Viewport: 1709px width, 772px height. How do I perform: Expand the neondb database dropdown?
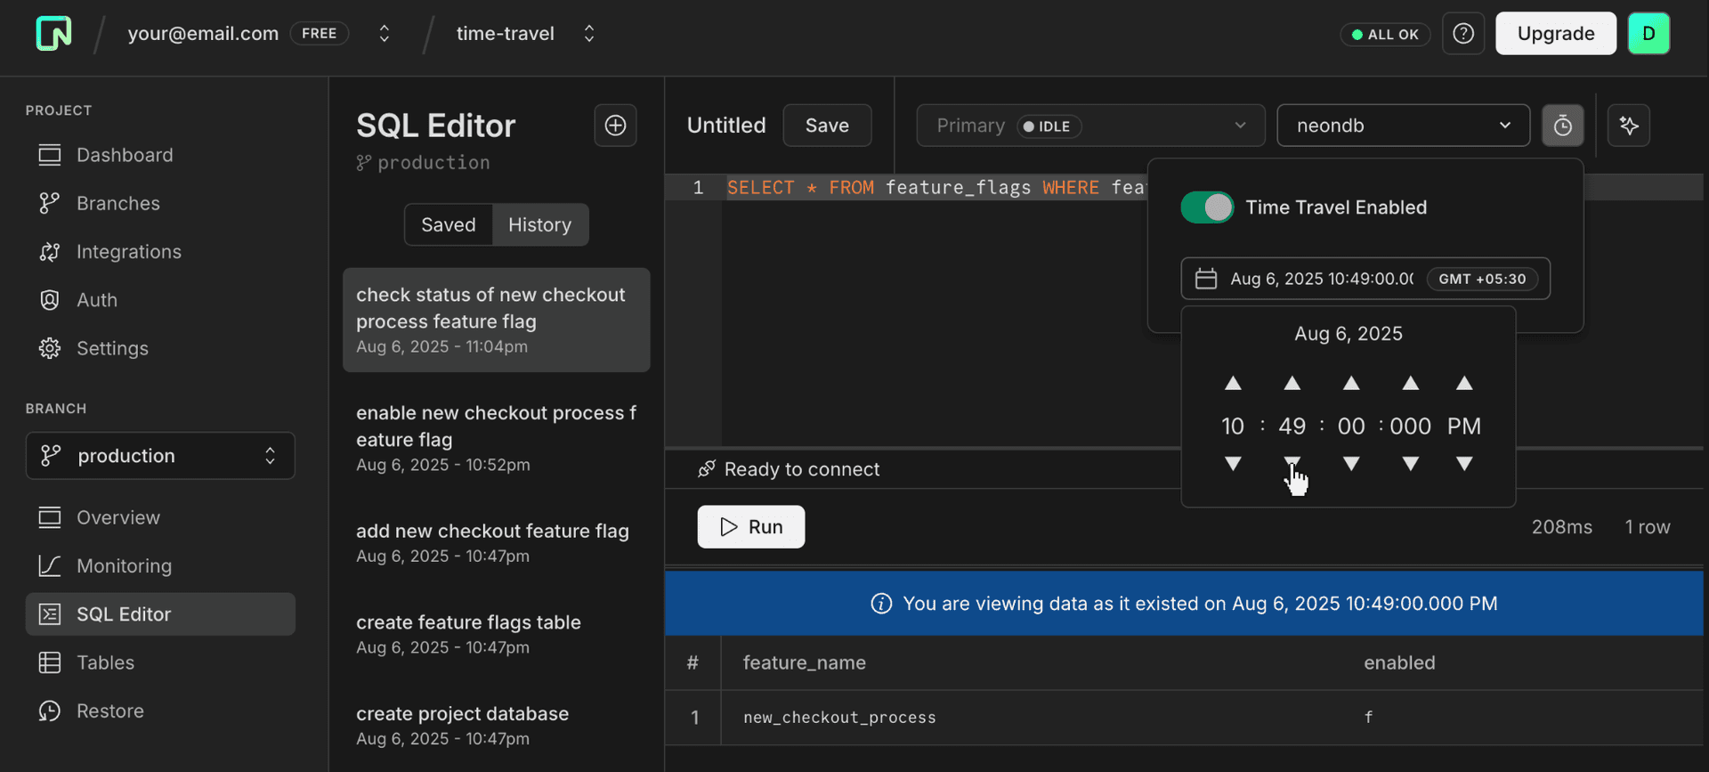coord(1403,126)
